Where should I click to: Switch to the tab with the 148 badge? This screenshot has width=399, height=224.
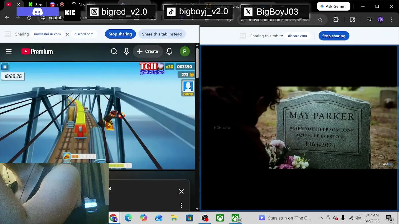pos(52,4)
